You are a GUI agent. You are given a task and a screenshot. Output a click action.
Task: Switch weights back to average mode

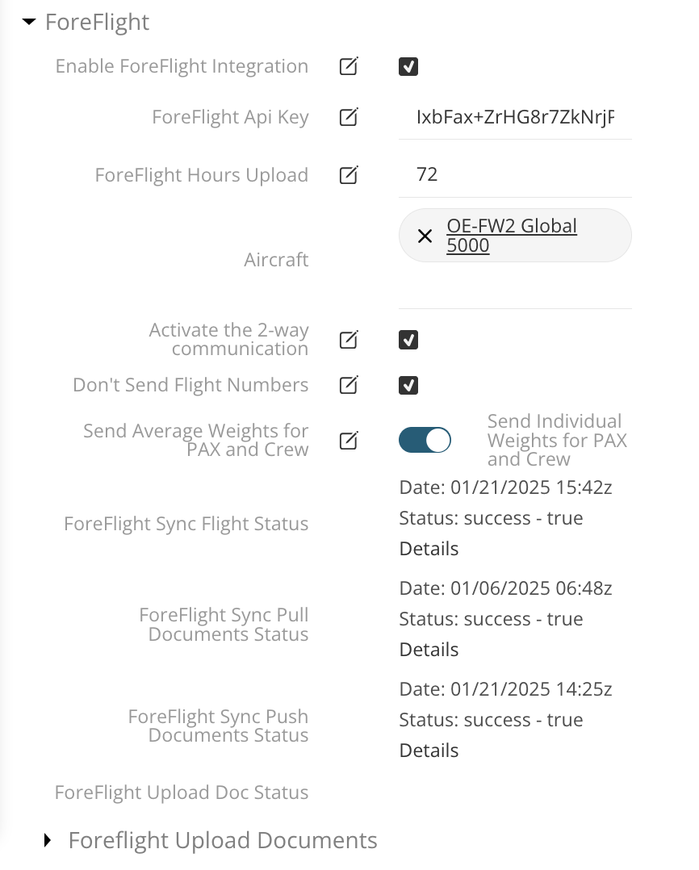(425, 440)
